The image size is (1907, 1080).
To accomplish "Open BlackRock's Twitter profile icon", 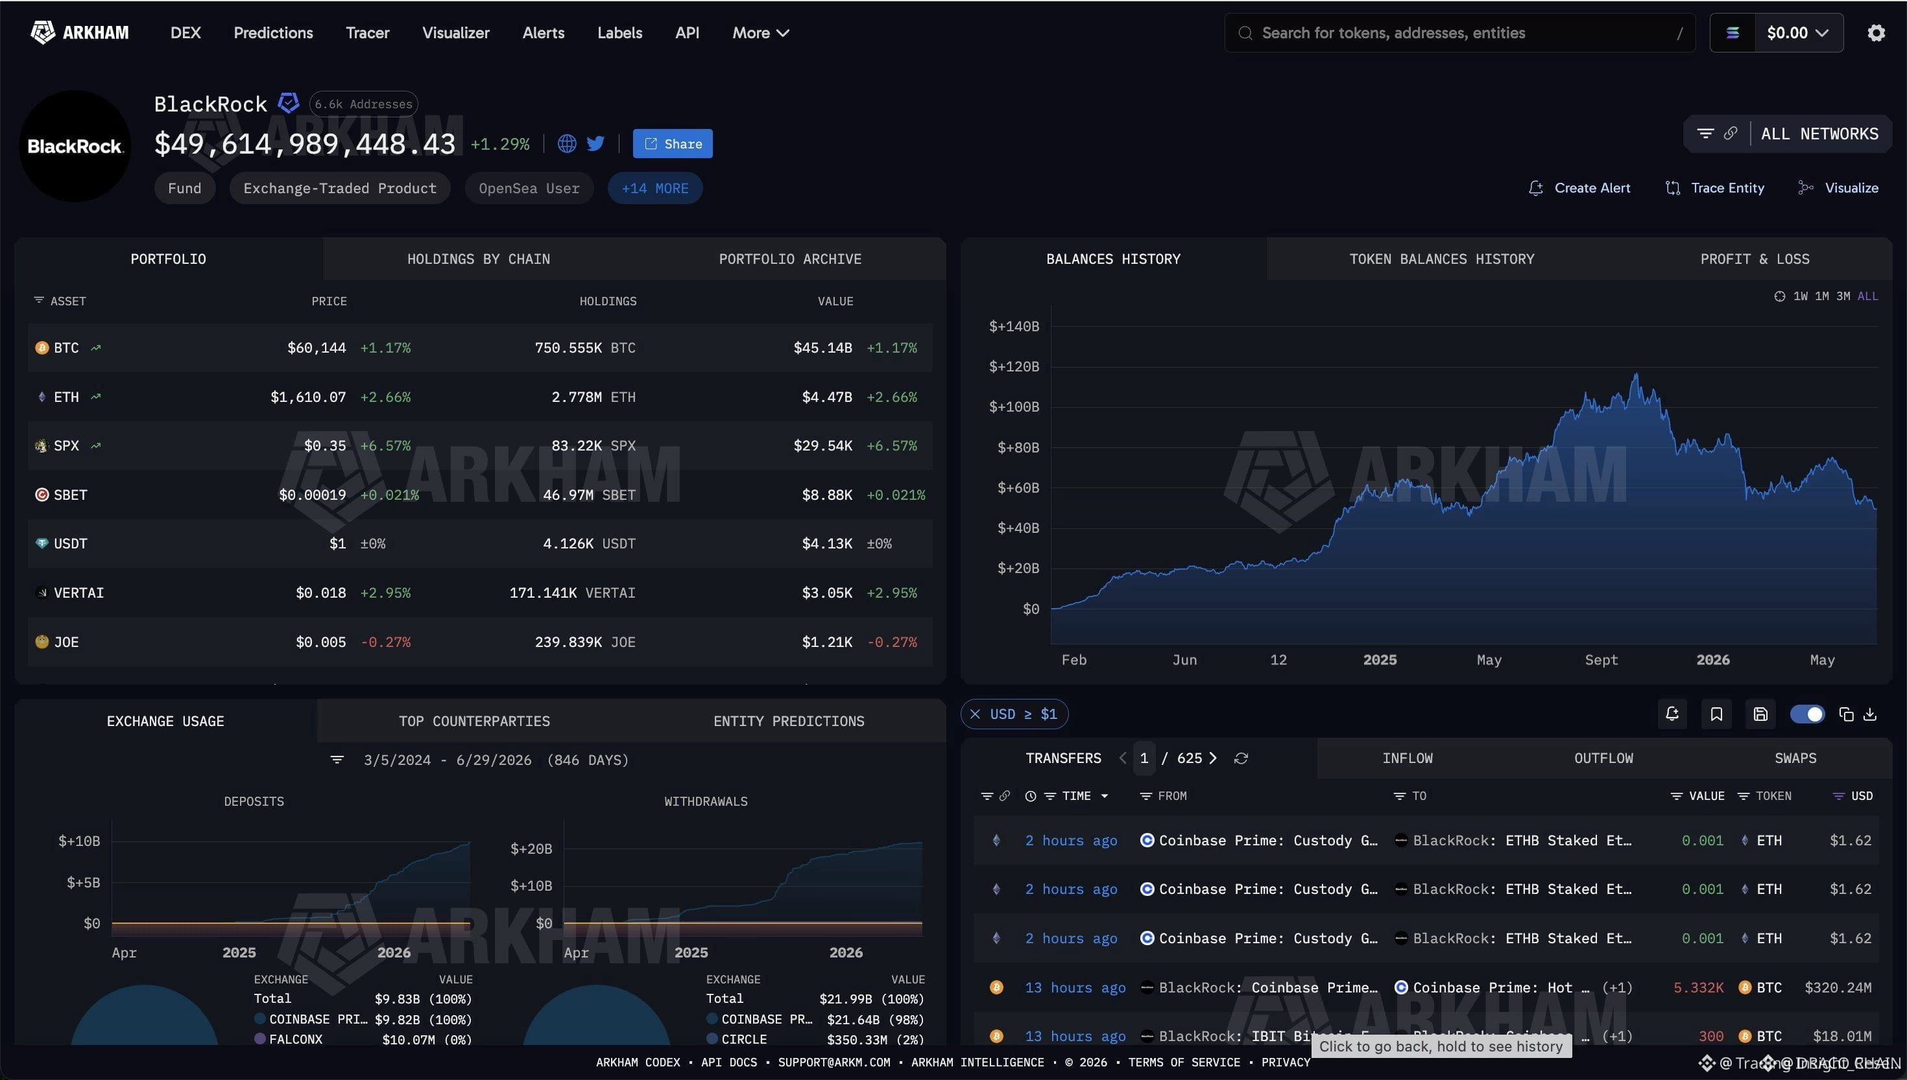I will (x=595, y=143).
